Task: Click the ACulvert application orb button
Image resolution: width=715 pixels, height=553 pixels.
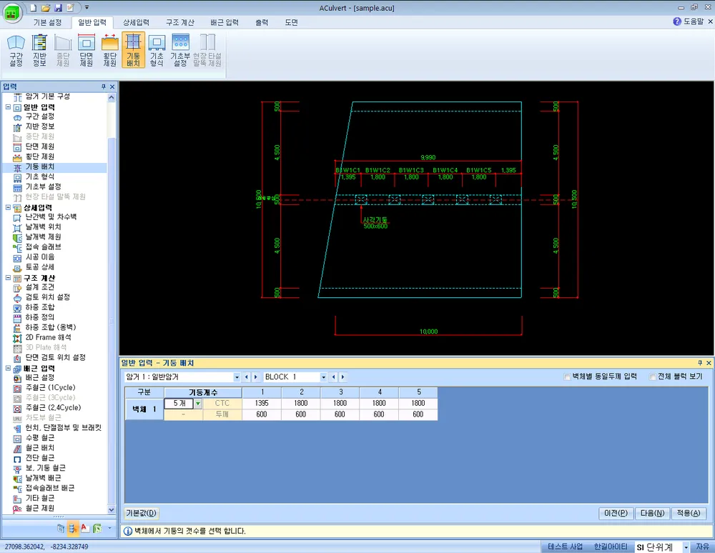Action: 12,13
